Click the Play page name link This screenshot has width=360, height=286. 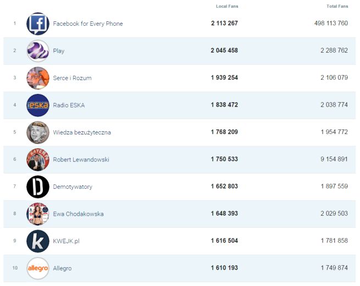[59, 51]
